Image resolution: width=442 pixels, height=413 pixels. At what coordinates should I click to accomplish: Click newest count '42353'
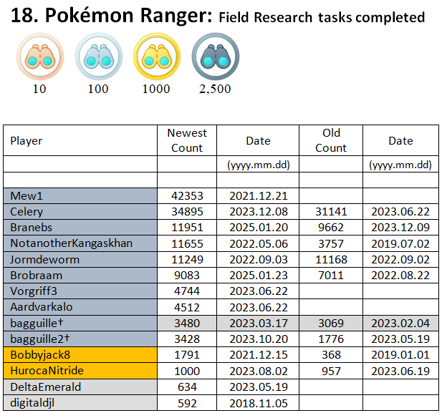(x=187, y=196)
